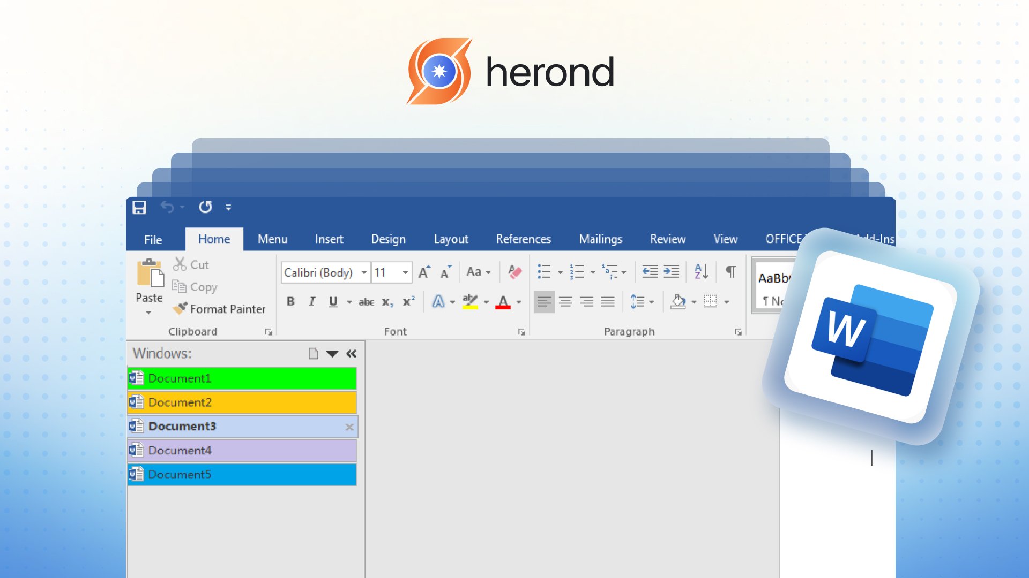The width and height of the screenshot is (1029, 578).
Task: Open the Review tab
Action: (x=668, y=239)
